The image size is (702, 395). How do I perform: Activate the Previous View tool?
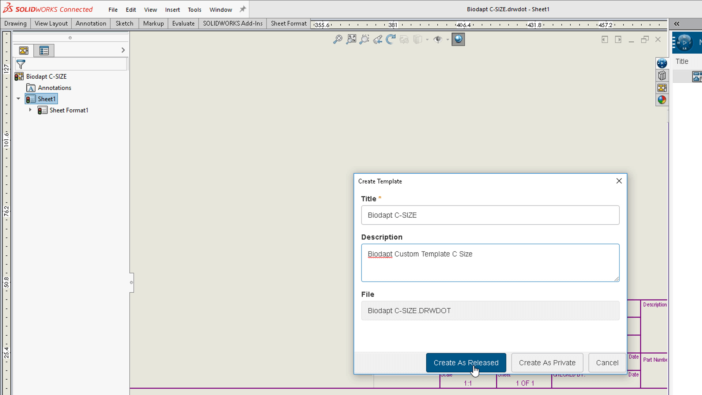pyautogui.click(x=378, y=39)
